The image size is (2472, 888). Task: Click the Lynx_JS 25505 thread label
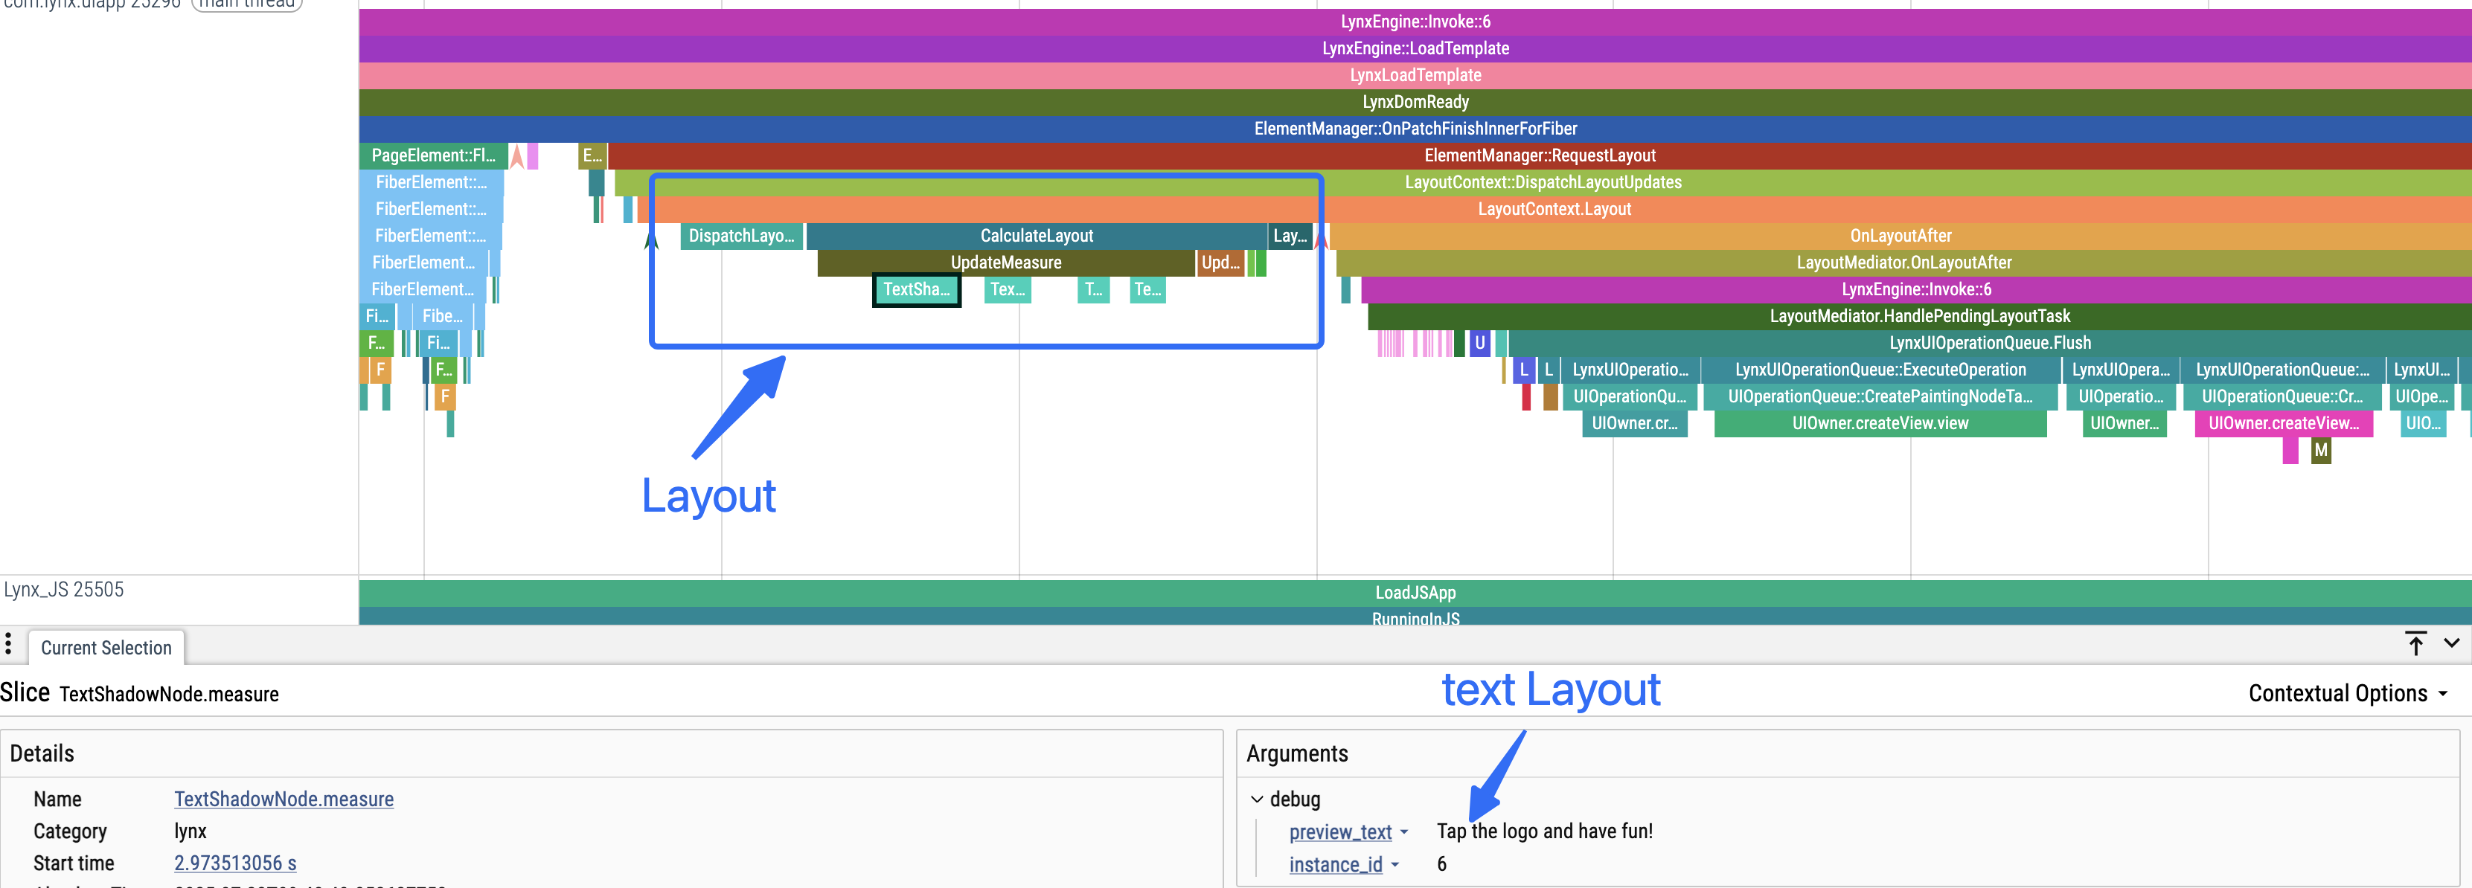click(x=63, y=590)
